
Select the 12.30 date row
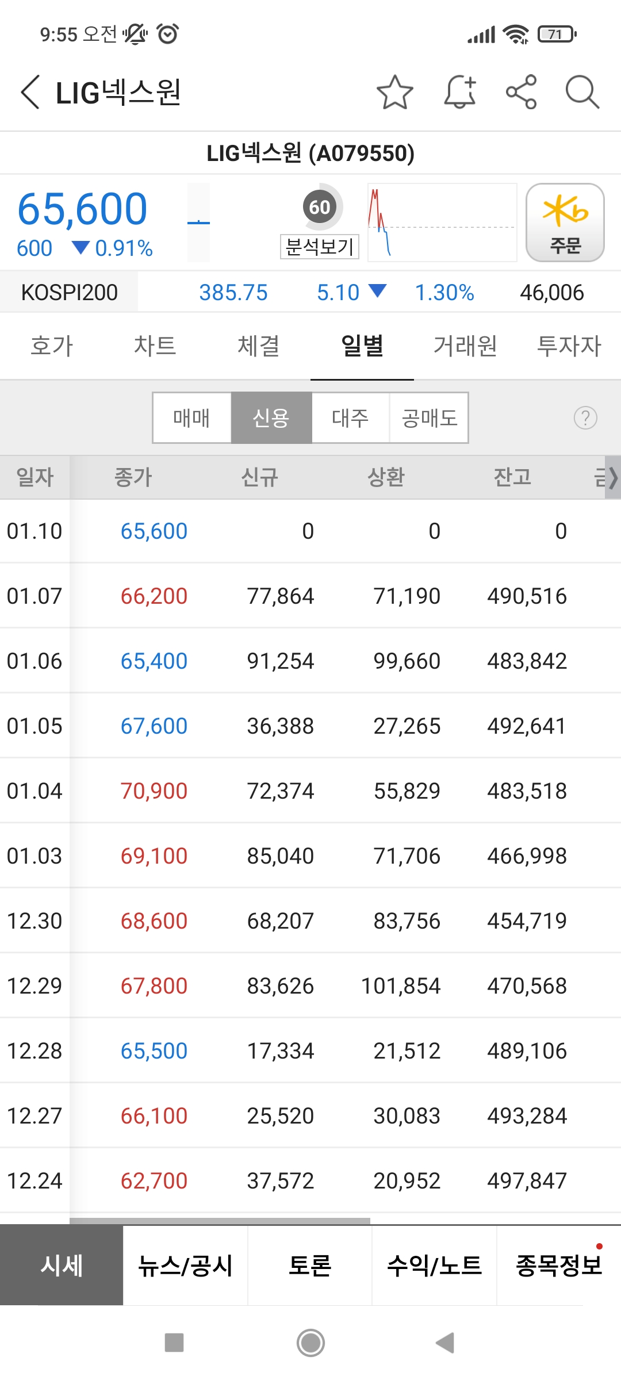[x=310, y=921]
